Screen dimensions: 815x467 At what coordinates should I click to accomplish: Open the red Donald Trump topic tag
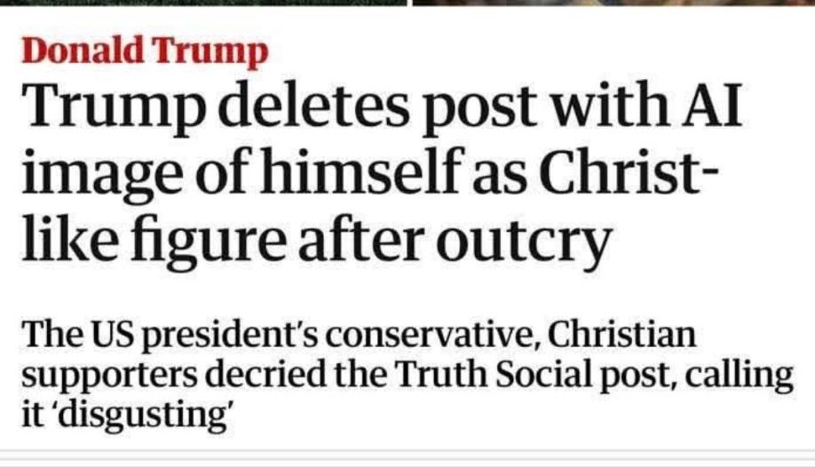tap(144, 52)
